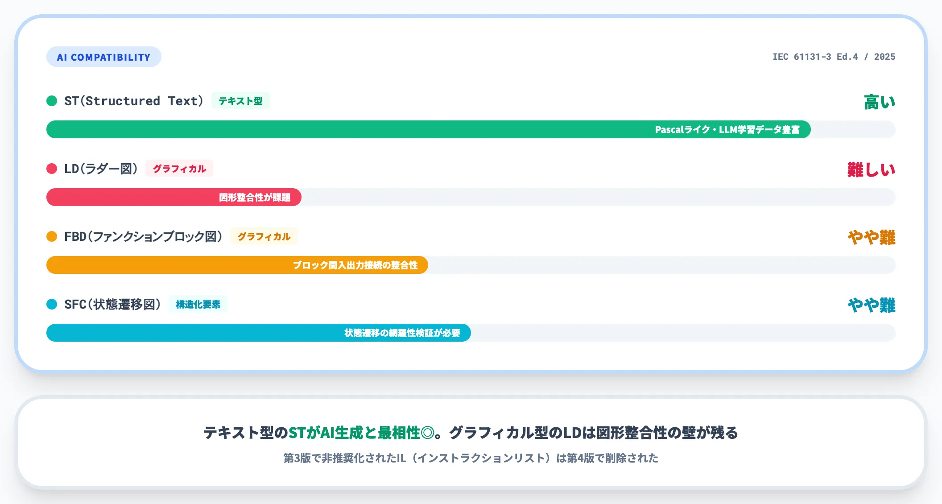Click the 高い rating label
The height and width of the screenshot is (504, 942).
tap(880, 102)
